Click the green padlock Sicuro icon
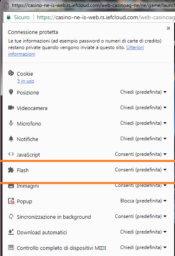 pos(9,17)
